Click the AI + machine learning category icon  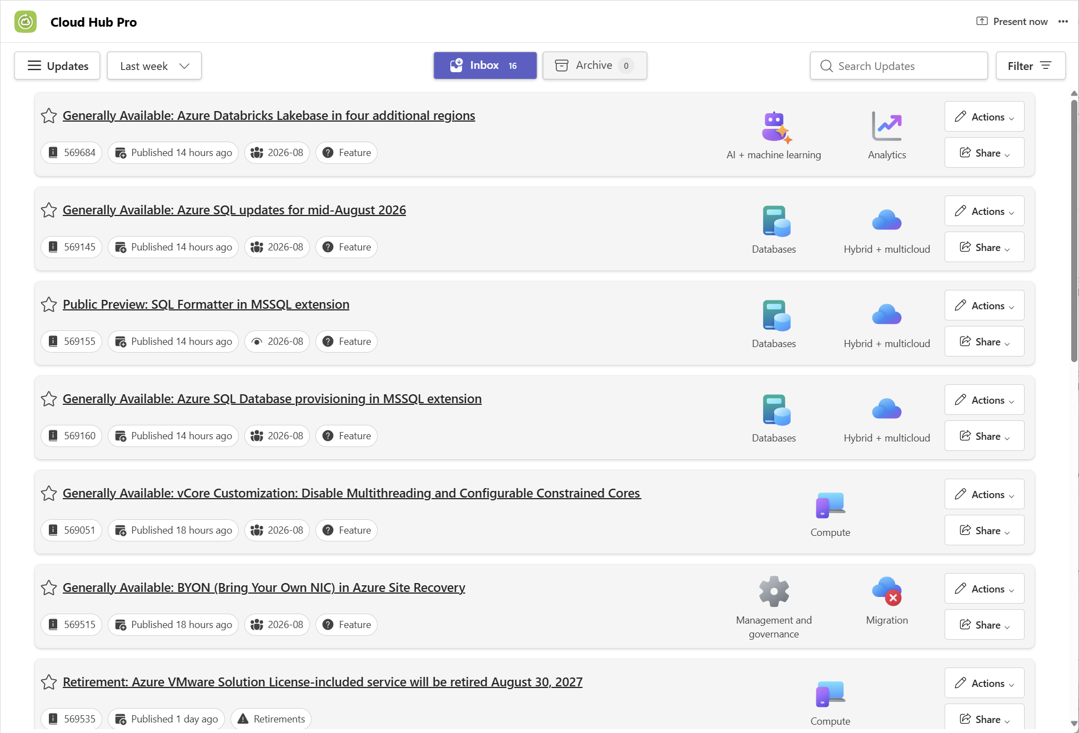[x=775, y=127]
